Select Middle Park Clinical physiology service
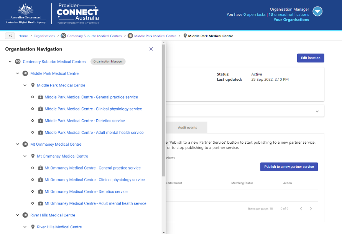342x234 pixels. (x=93, y=109)
